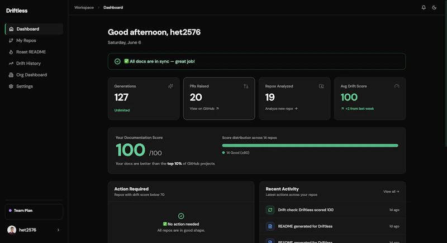Click the document icon beside README generated for Driftless
The image size is (447, 243).
click(x=270, y=226)
